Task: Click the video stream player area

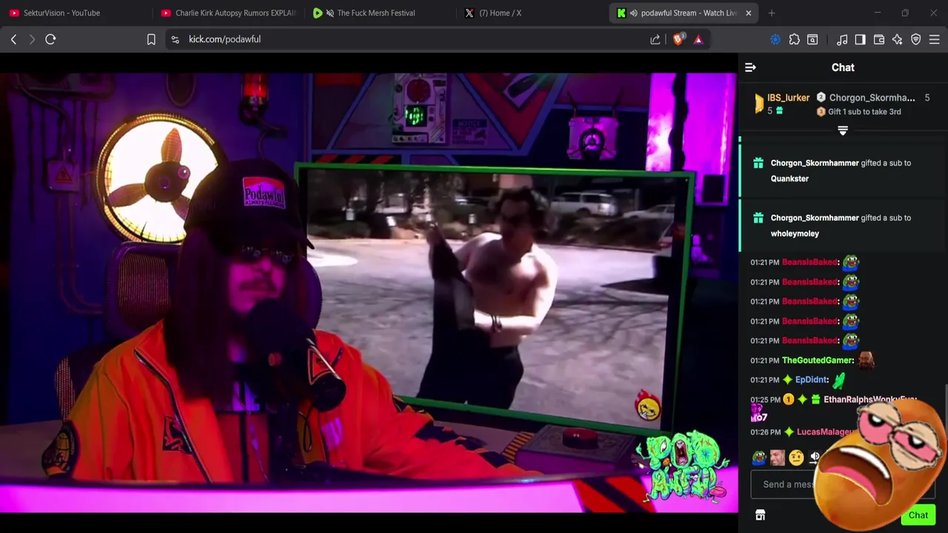Action: pyautogui.click(x=369, y=292)
